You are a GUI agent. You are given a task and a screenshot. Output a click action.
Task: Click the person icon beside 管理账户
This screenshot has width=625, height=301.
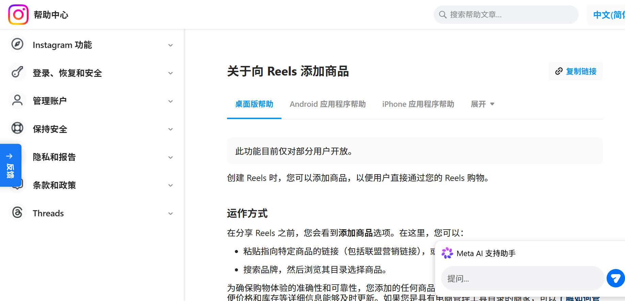pyautogui.click(x=17, y=100)
